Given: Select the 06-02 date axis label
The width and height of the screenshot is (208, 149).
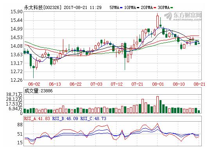Looking at the screenshot, I should 34,84.
